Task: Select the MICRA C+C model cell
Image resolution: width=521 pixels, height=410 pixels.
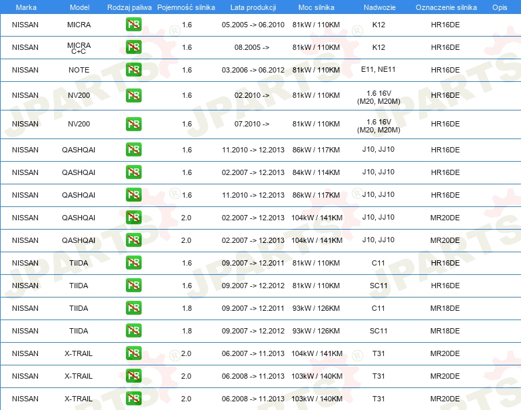Action: [x=79, y=48]
